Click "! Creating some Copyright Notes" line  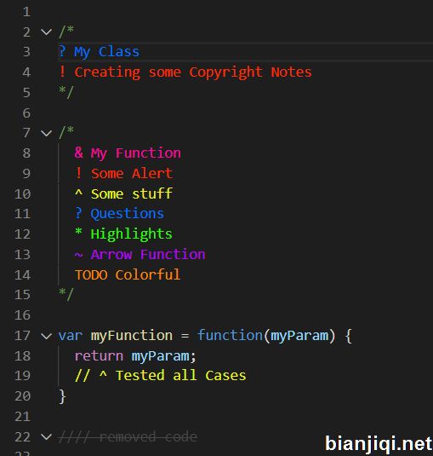pyautogui.click(x=185, y=72)
